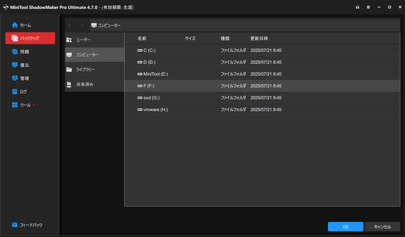Open the ツール section
405x237 pixels.
30,105
